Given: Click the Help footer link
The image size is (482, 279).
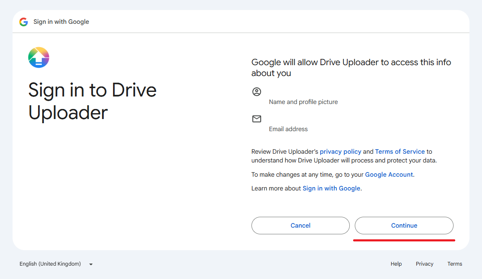Looking at the screenshot, I should (396, 264).
